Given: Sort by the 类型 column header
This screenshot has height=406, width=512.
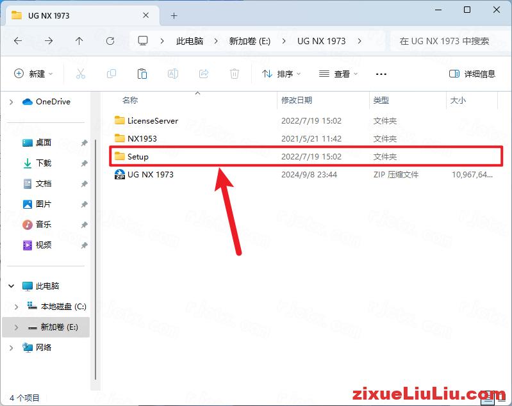Looking at the screenshot, I should 381,100.
